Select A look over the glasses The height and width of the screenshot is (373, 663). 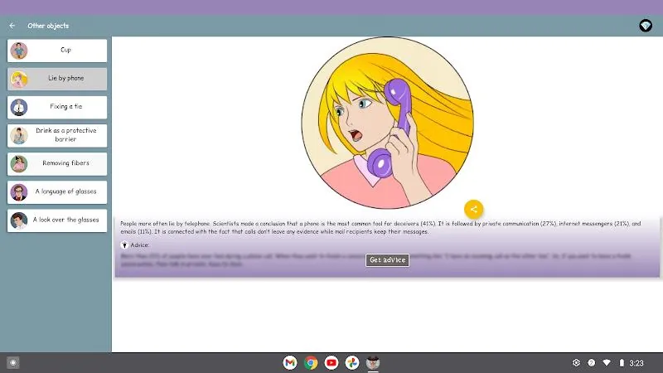(x=57, y=220)
